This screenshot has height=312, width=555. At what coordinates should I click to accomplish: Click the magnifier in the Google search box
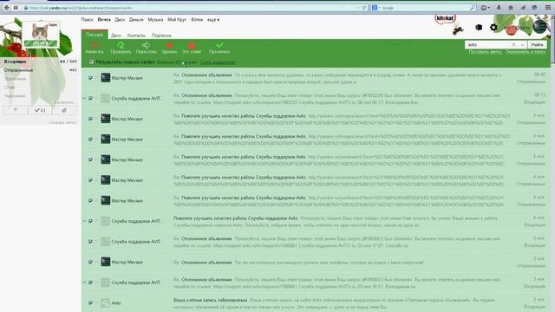(x=472, y=8)
